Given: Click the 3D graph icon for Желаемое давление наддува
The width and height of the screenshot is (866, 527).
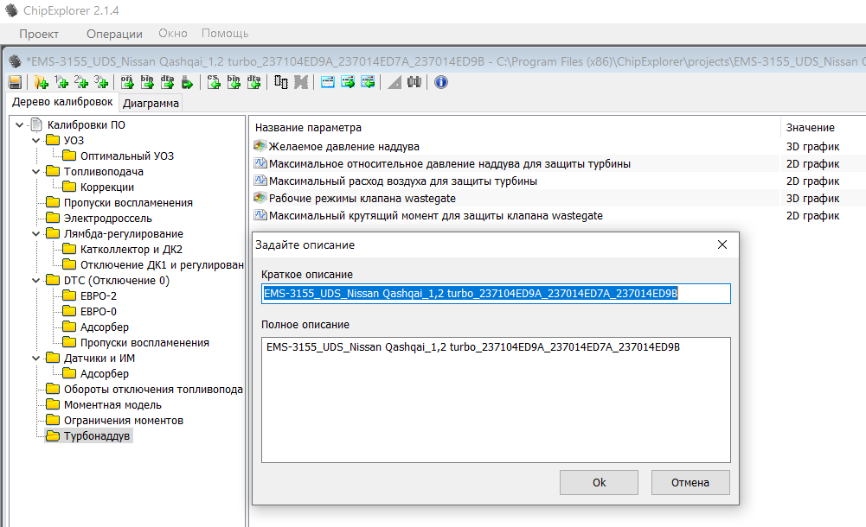Looking at the screenshot, I should click(260, 146).
